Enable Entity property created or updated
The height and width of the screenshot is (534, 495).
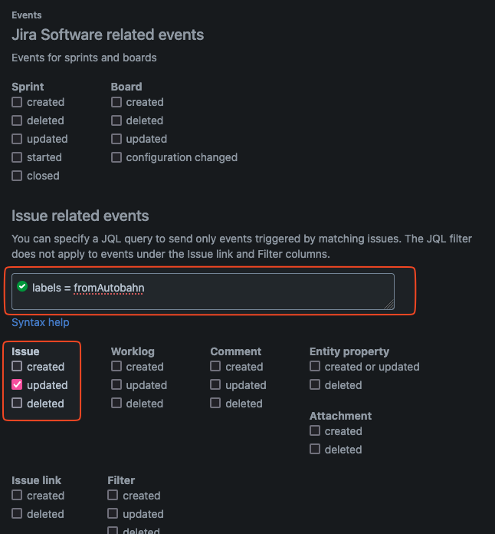click(315, 366)
